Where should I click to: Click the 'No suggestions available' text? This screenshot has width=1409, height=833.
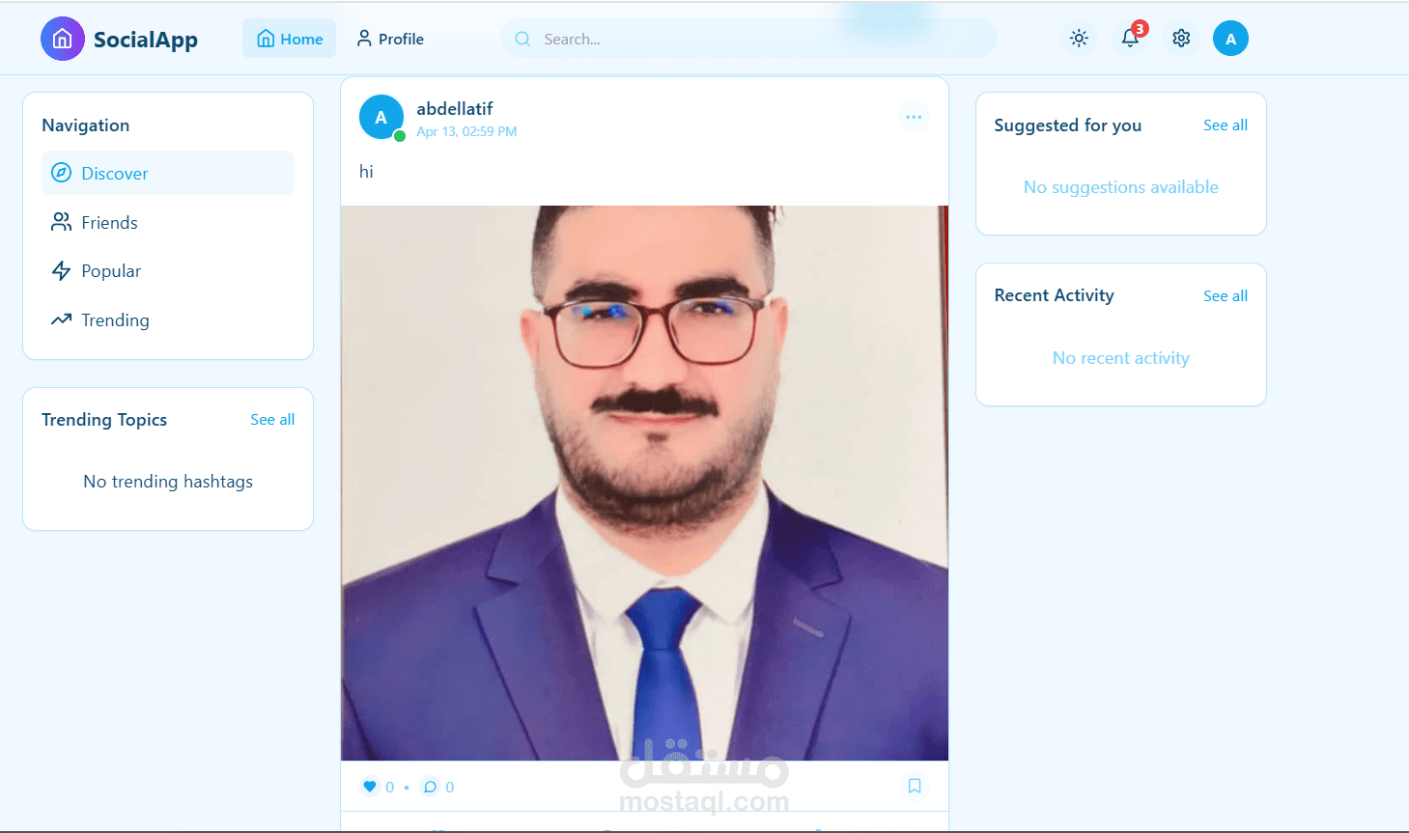click(1121, 187)
